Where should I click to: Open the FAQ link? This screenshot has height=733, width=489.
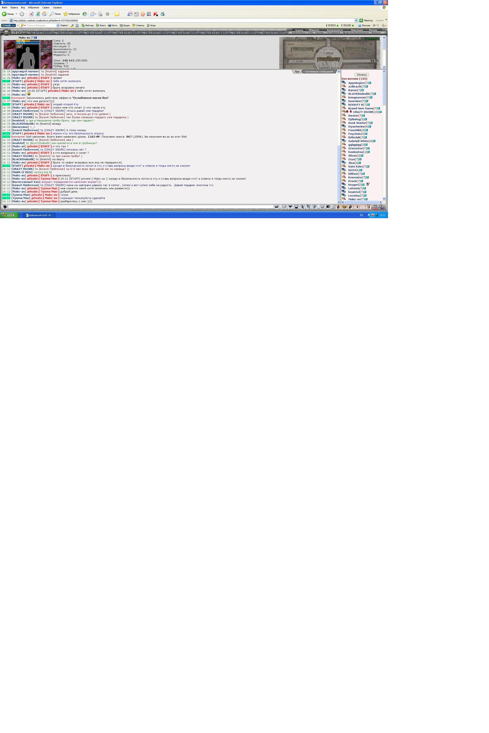click(310, 33)
